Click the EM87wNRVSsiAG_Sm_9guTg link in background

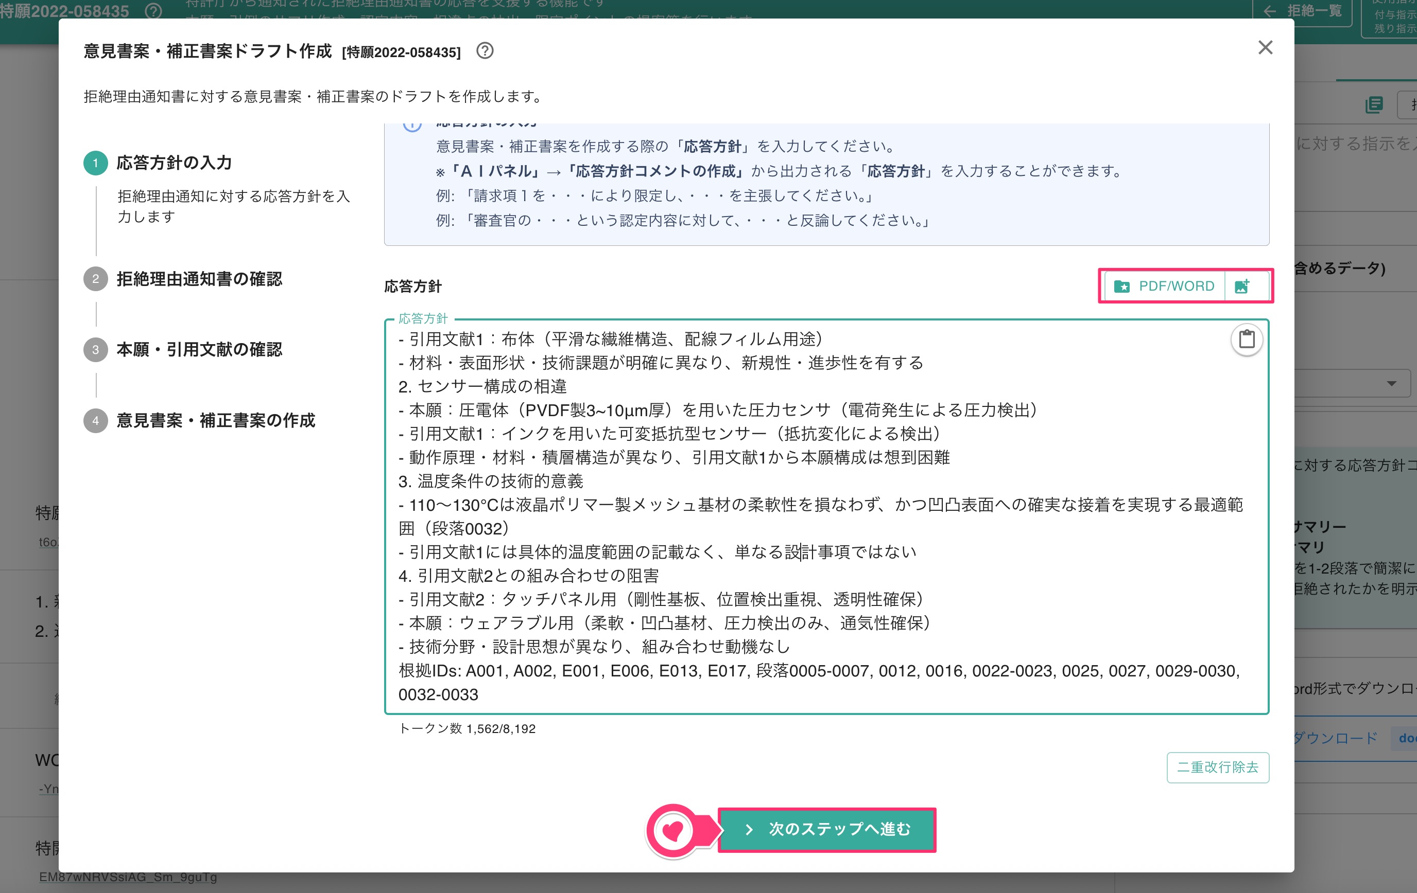[128, 877]
